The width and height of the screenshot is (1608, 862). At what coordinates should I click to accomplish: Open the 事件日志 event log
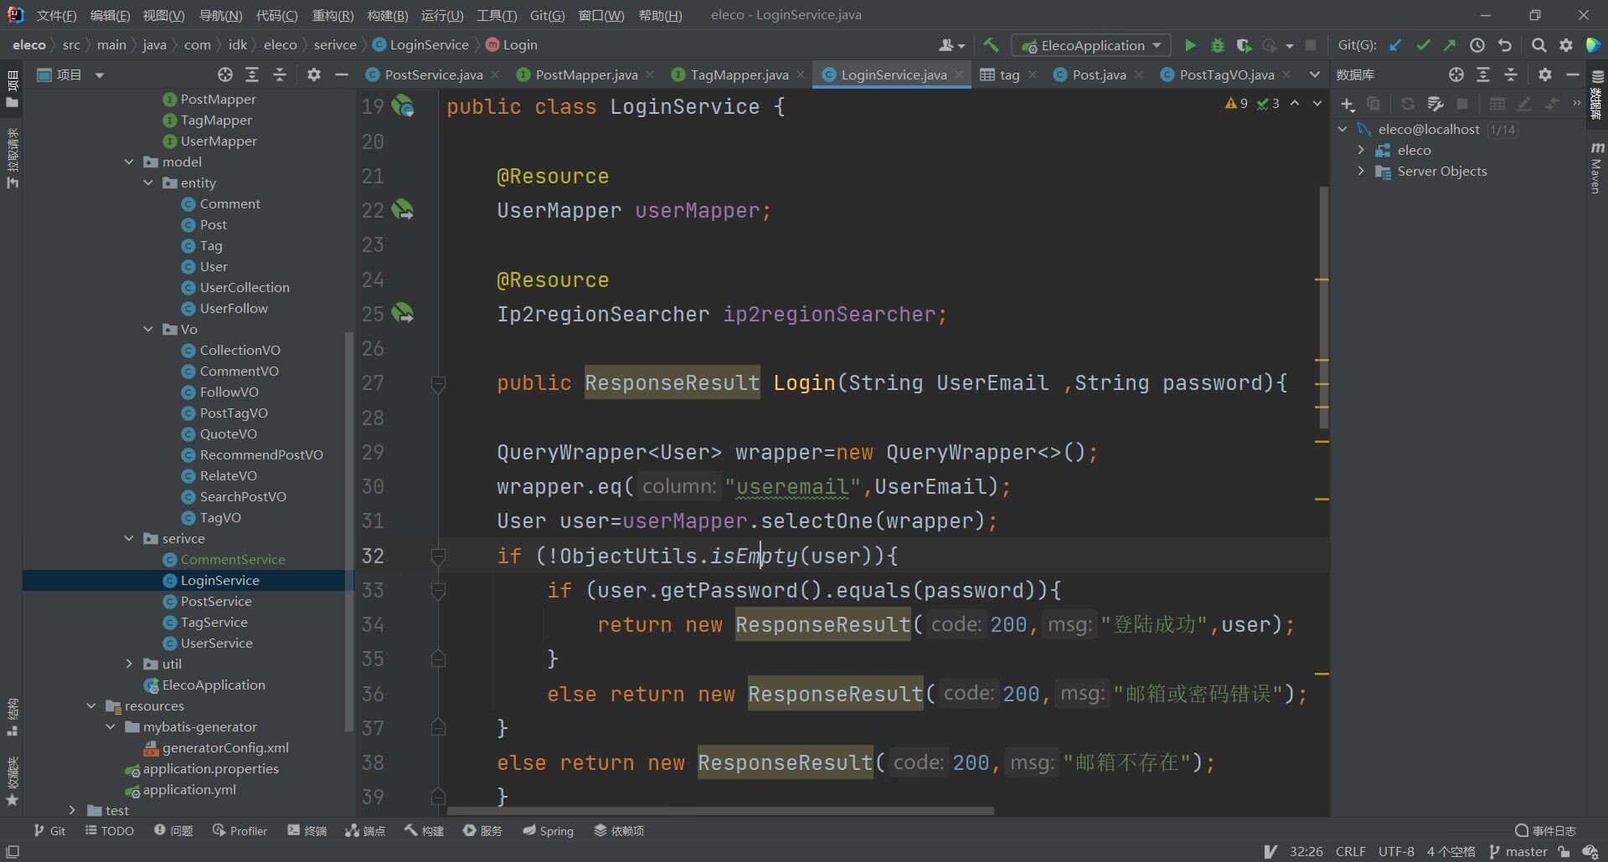(1545, 830)
